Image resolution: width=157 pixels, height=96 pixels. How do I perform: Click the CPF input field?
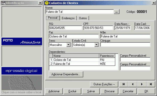98,28
